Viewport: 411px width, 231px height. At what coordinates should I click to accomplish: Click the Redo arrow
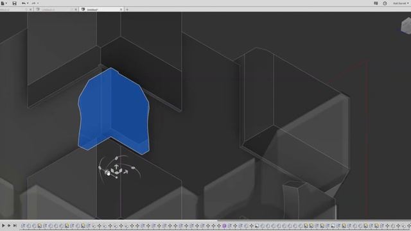tap(33, 3)
